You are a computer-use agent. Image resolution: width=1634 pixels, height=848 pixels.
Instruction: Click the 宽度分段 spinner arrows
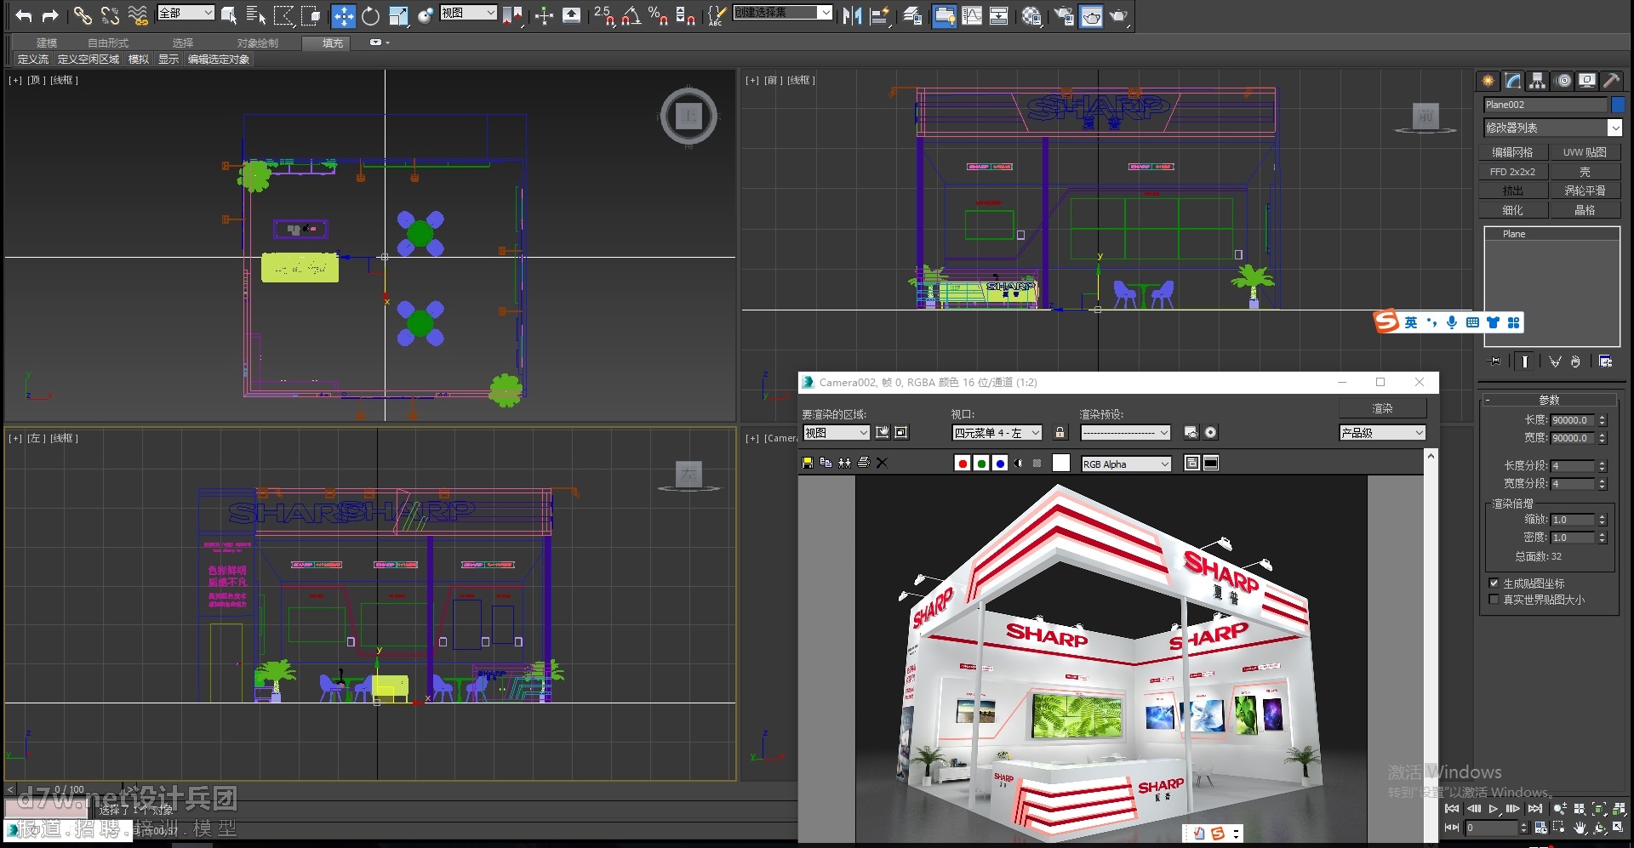(x=1602, y=484)
